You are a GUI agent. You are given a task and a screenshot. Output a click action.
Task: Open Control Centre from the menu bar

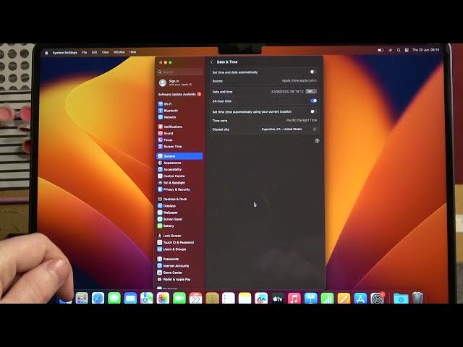pos(407,50)
